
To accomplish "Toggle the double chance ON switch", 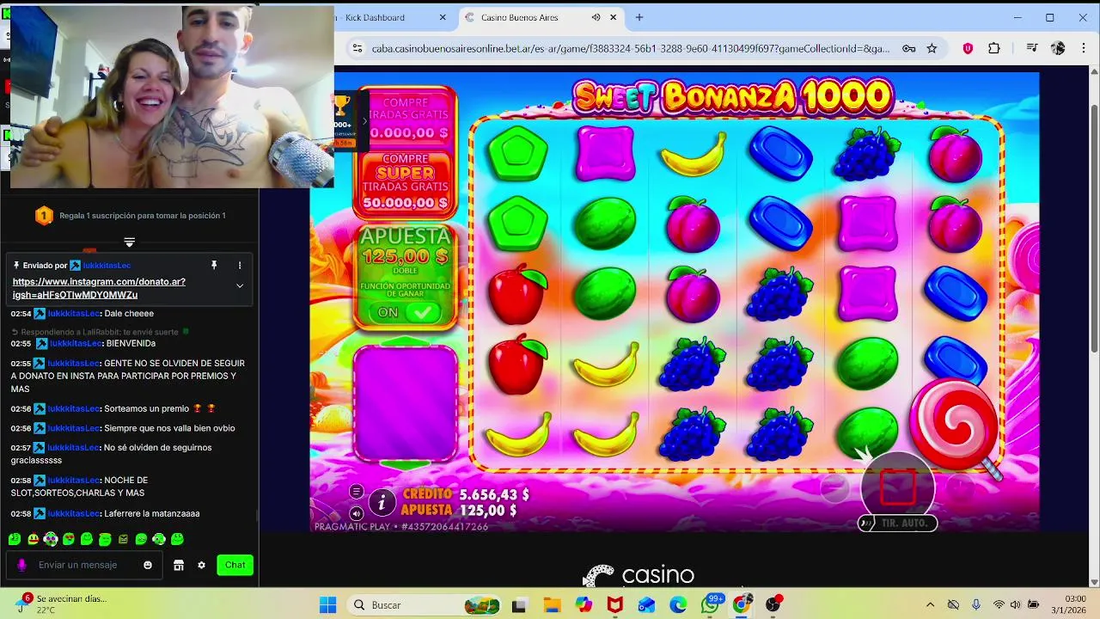I will (x=407, y=313).
